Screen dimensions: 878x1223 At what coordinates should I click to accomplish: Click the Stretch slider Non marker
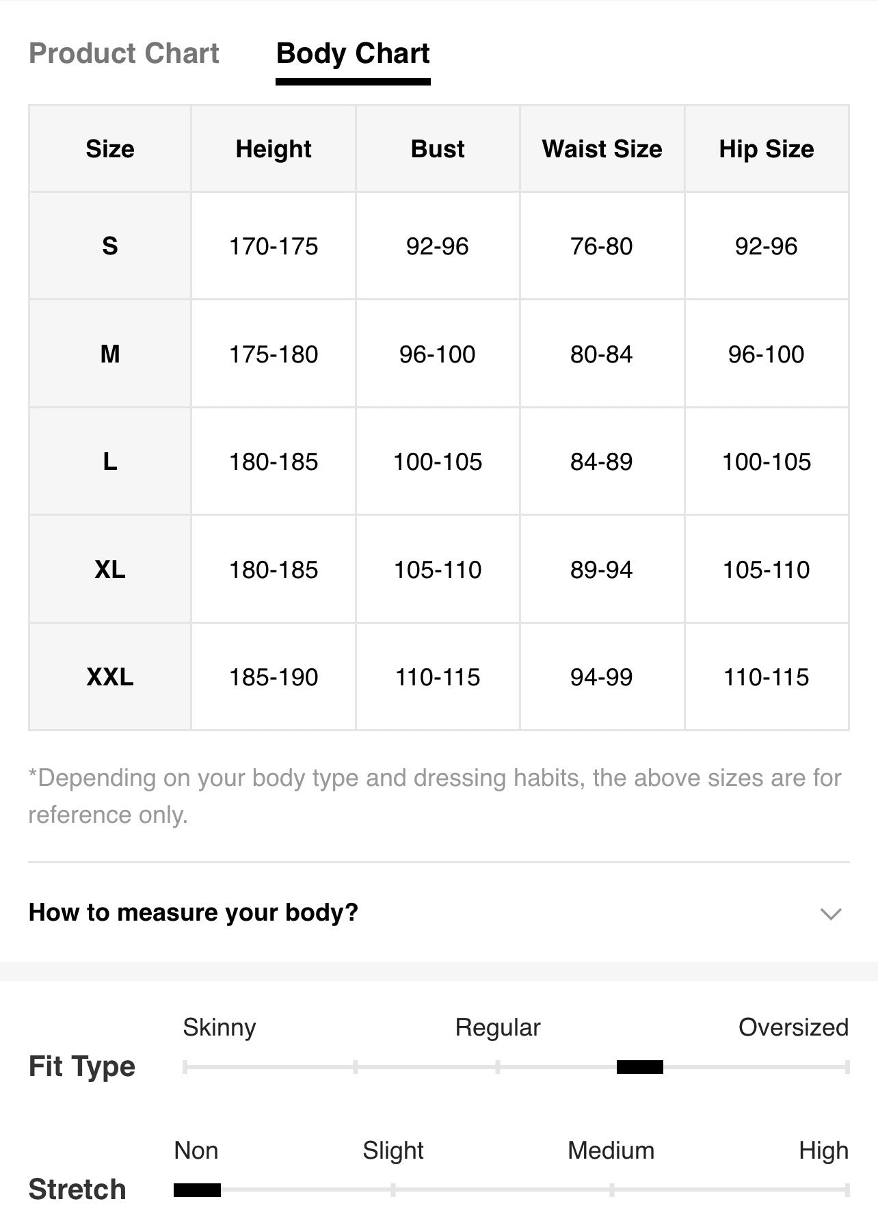pos(197,1190)
